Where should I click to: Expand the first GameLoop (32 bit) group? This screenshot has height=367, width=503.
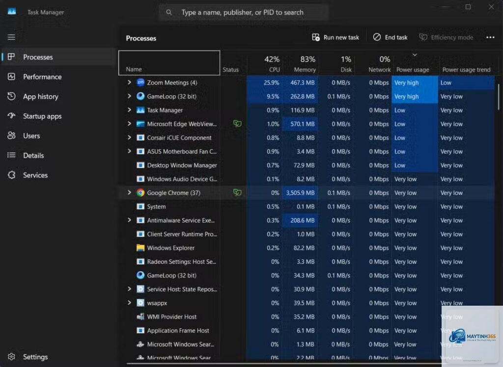point(129,96)
